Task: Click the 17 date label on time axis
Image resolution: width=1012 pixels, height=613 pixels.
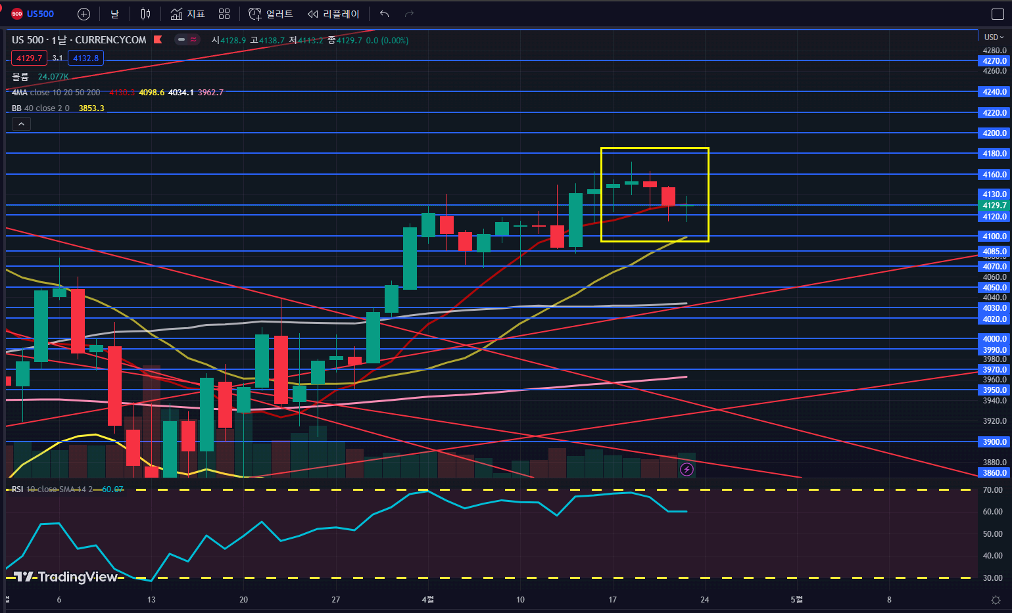Action: coord(612,600)
